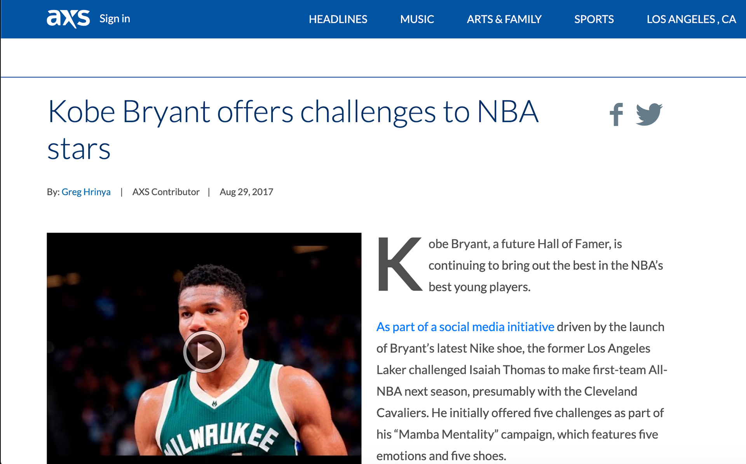Click the AXS logo in header
The height and width of the screenshot is (464, 746).
tap(68, 19)
